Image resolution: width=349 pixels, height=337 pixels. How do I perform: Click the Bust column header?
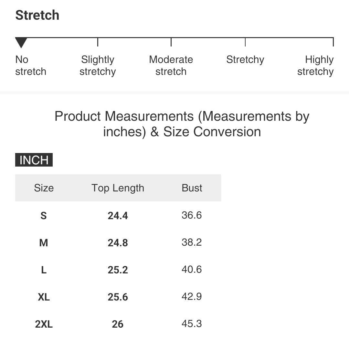point(192,188)
